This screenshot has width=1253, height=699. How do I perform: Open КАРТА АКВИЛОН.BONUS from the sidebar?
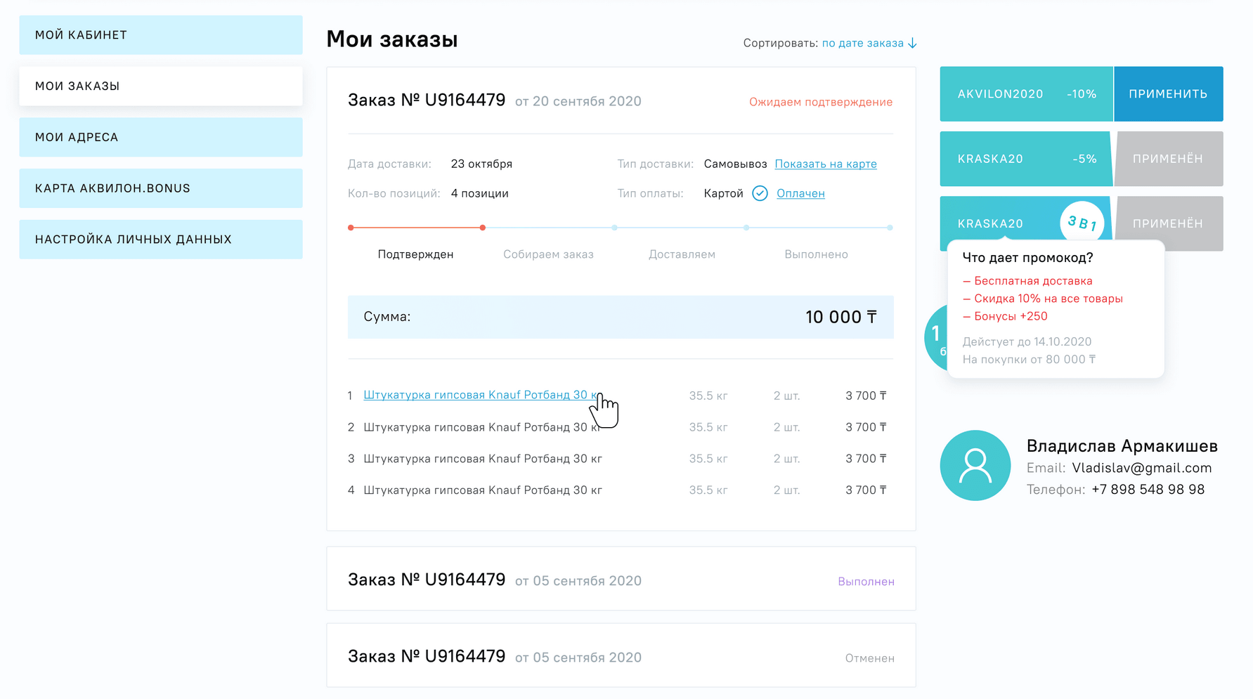point(160,188)
